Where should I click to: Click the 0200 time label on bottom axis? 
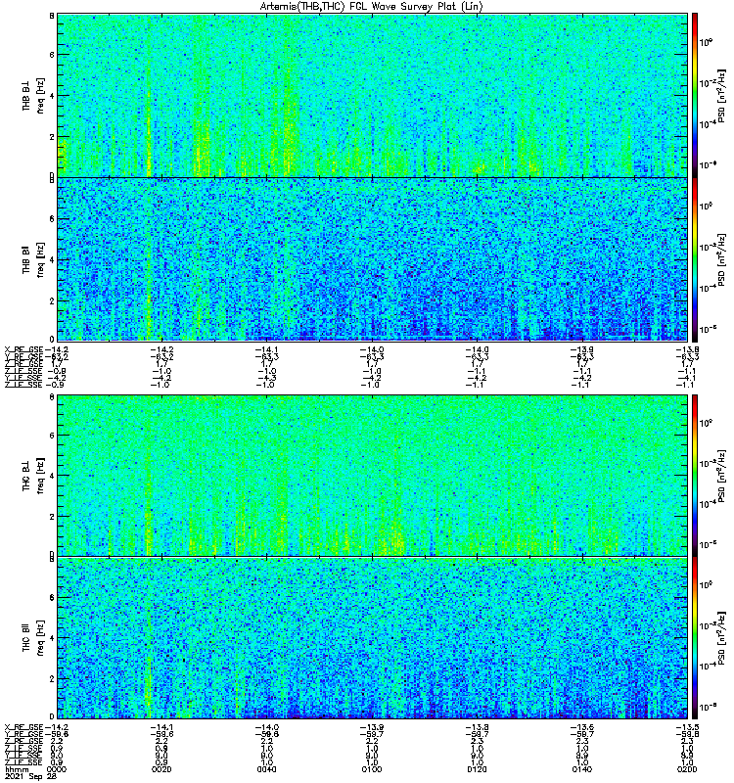[687, 769]
